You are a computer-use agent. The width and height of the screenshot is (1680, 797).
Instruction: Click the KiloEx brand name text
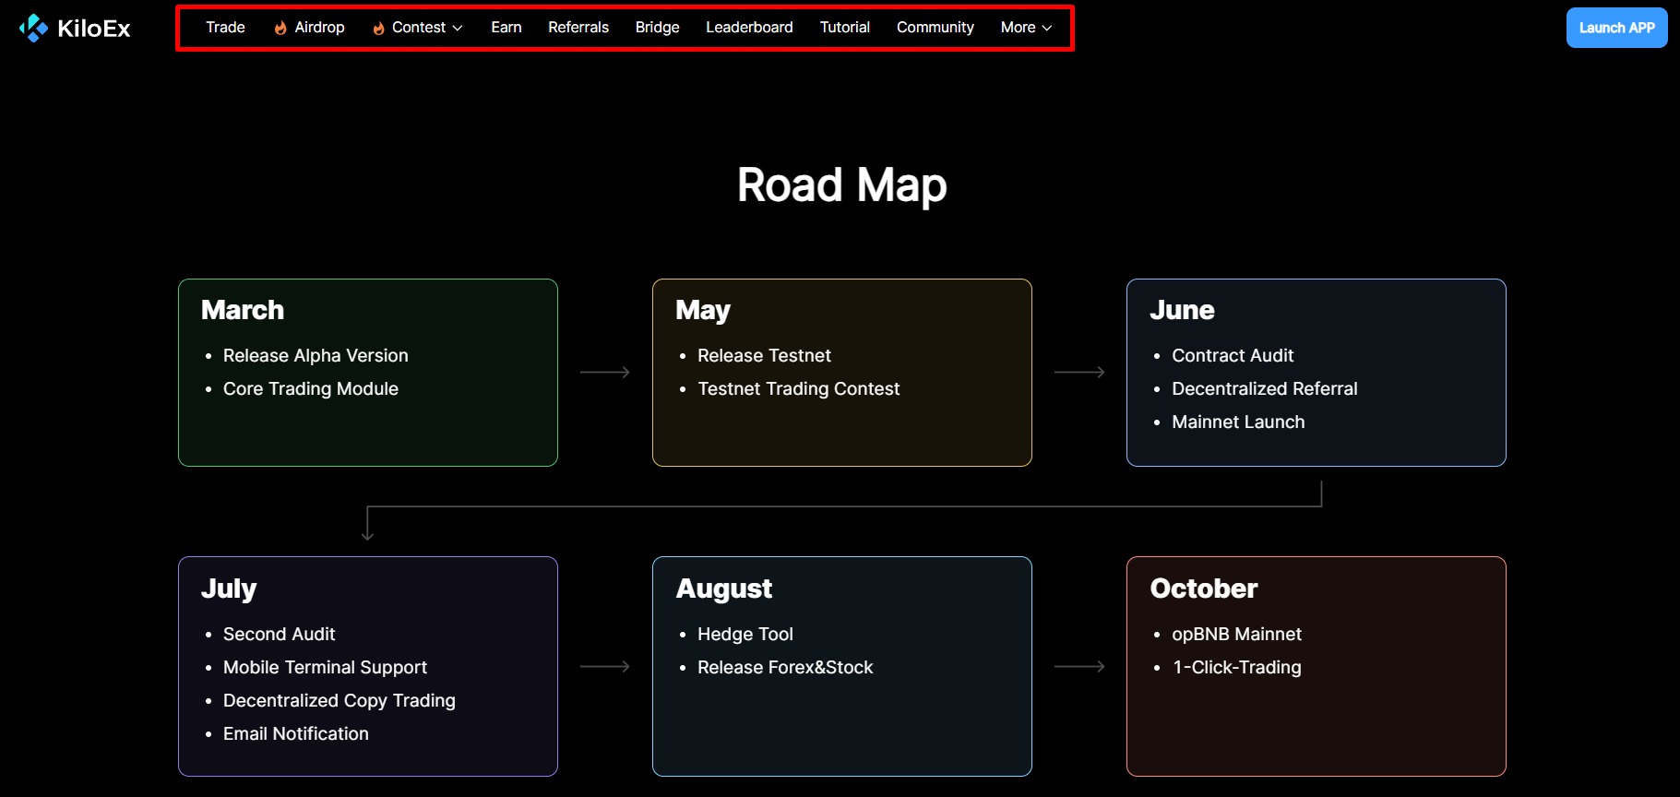click(94, 29)
